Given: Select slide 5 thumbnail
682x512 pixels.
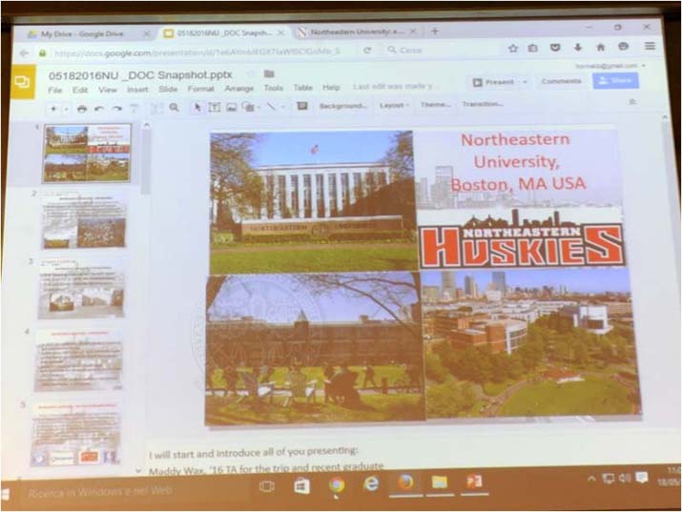Looking at the screenshot, I should [x=75, y=434].
